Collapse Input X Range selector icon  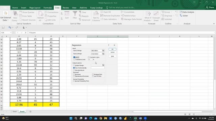click(103, 54)
